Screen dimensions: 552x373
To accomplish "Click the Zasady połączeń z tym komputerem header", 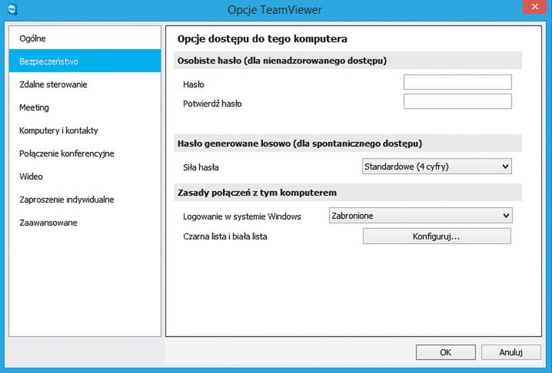I will point(347,193).
